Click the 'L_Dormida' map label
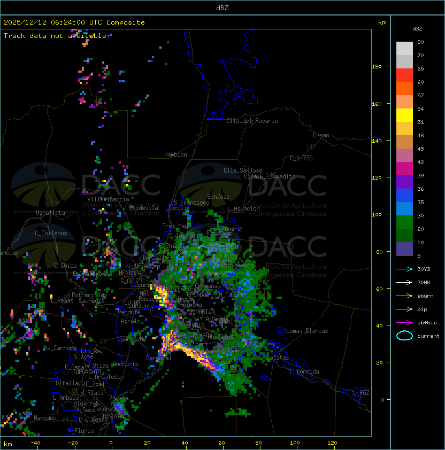The height and width of the screenshot is (450, 445). [304, 371]
